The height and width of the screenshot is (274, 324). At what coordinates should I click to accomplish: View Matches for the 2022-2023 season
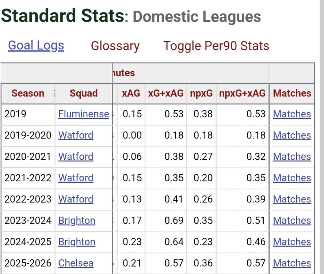(292, 199)
